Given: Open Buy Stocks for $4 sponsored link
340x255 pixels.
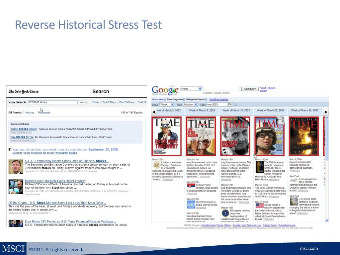Looking at the screenshot, I should click(x=22, y=137).
